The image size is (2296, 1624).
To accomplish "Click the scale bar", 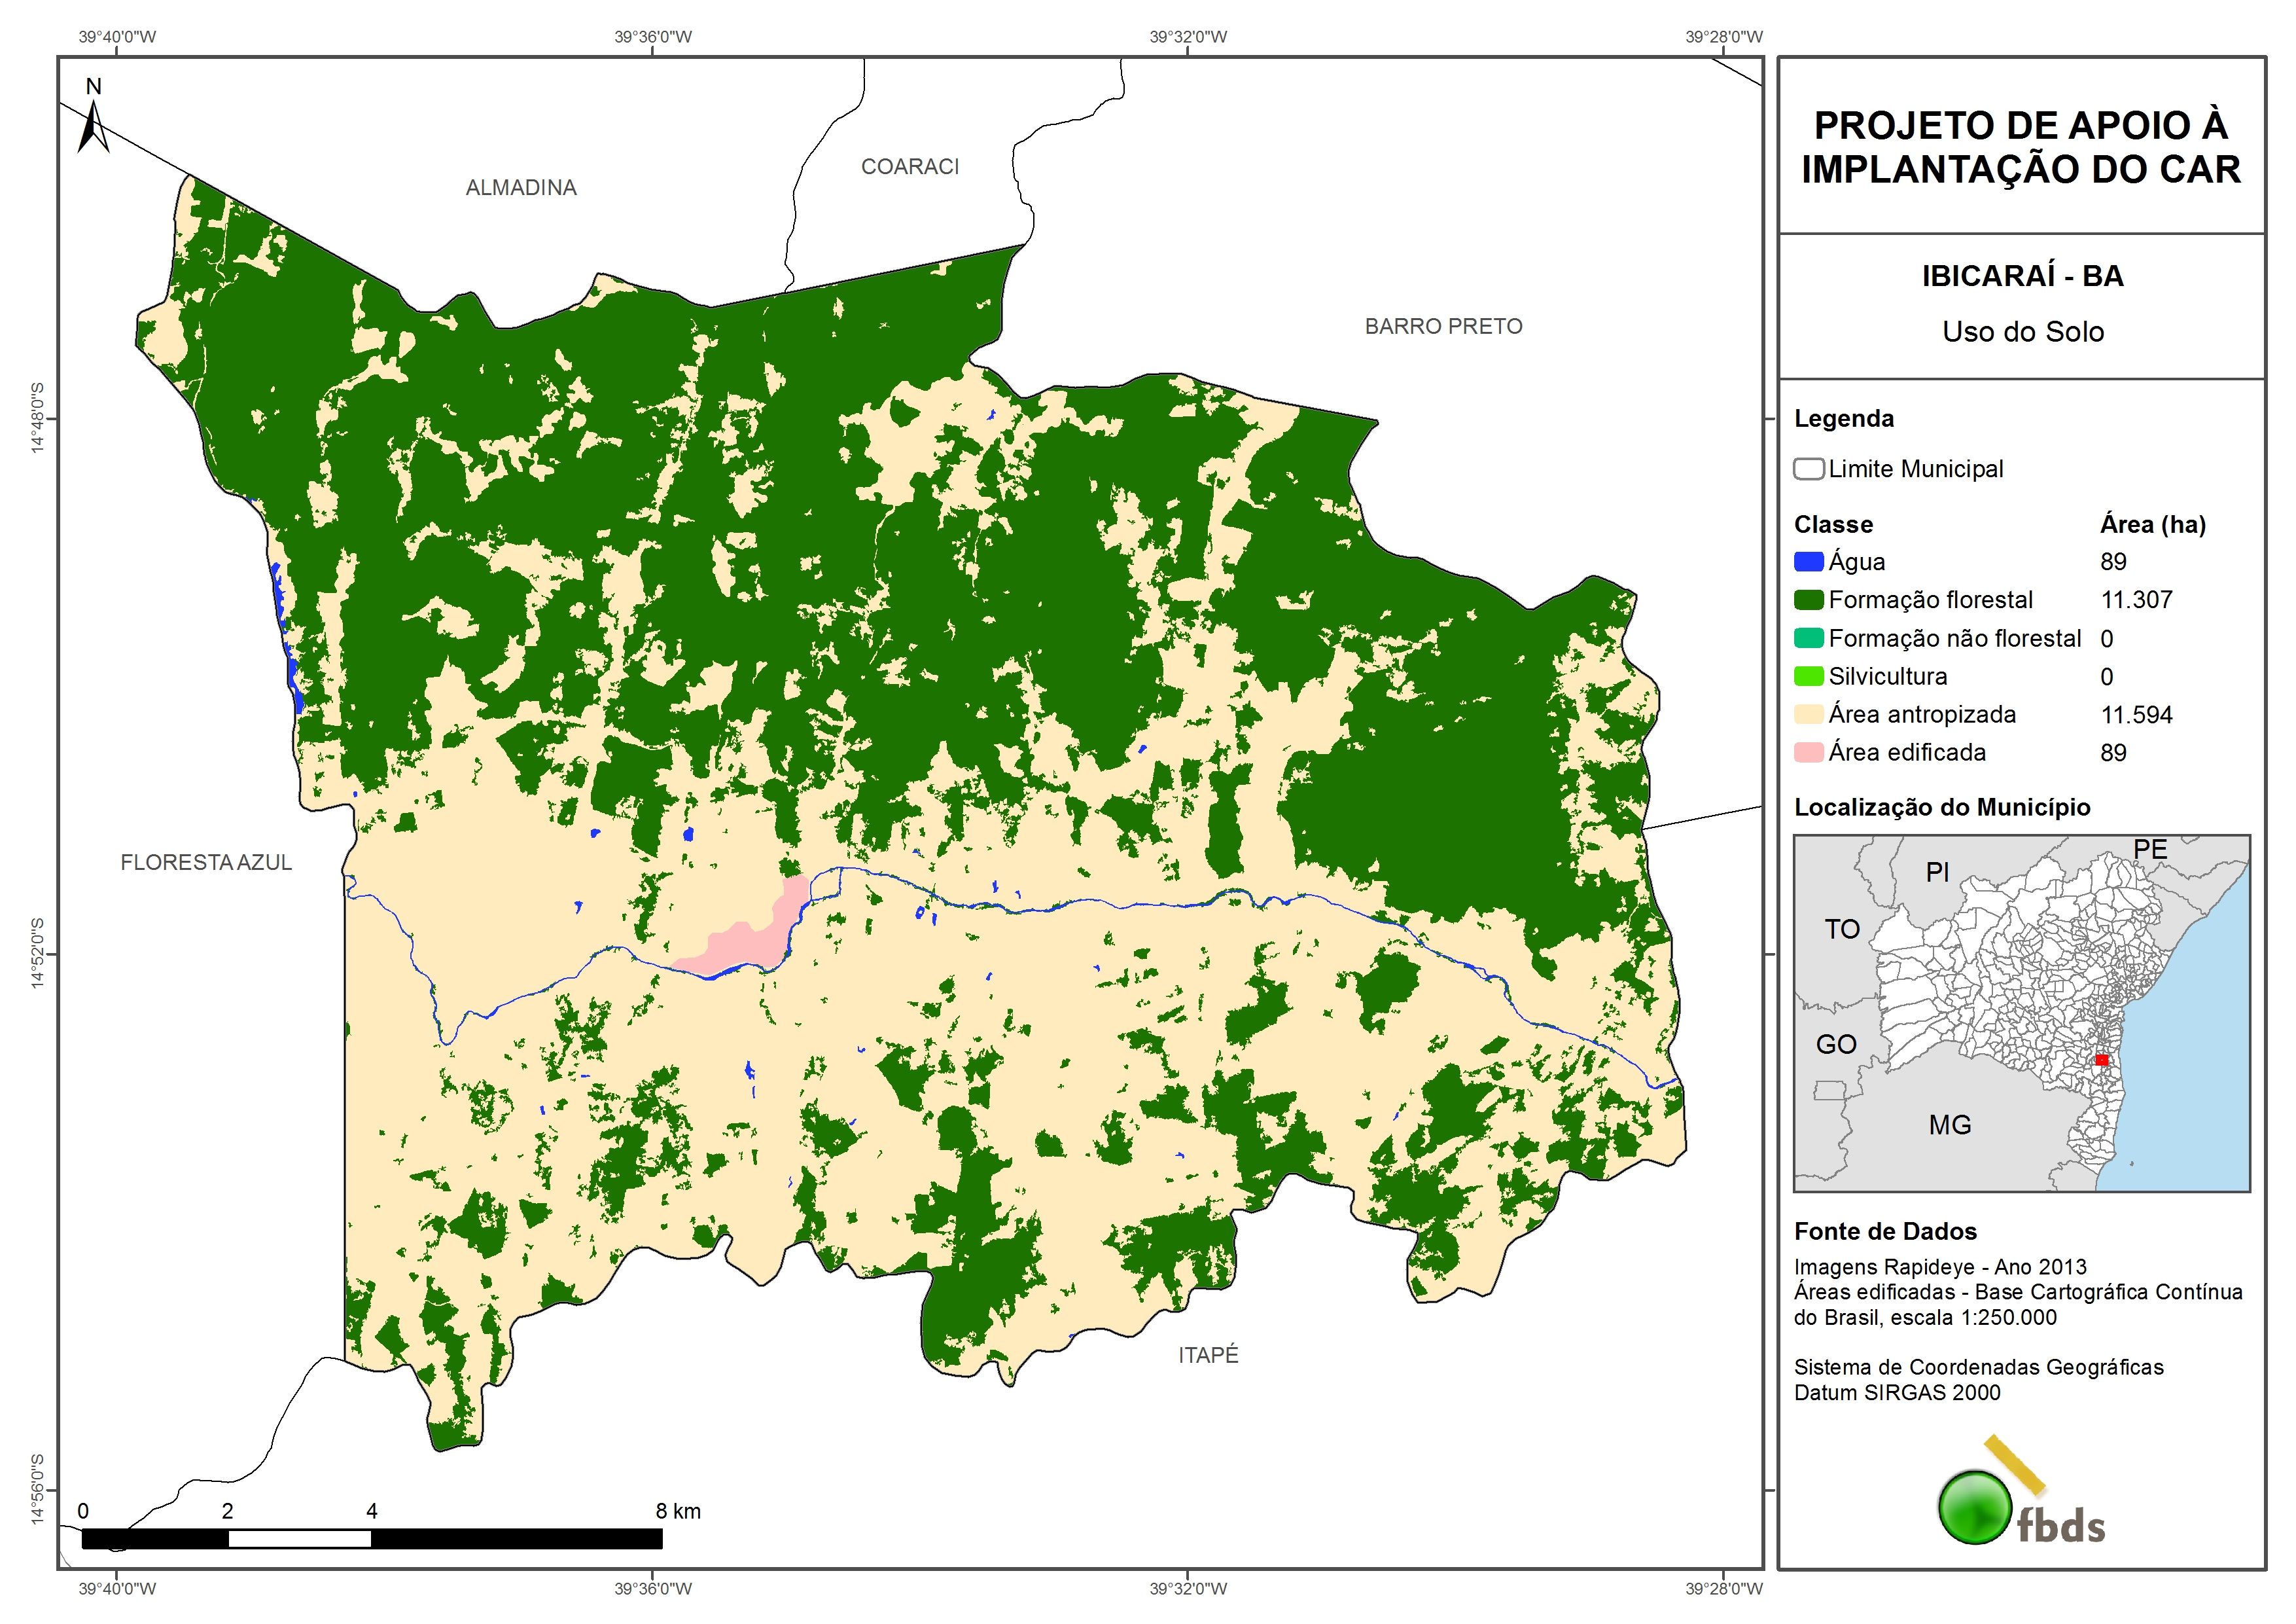I will [371, 1538].
